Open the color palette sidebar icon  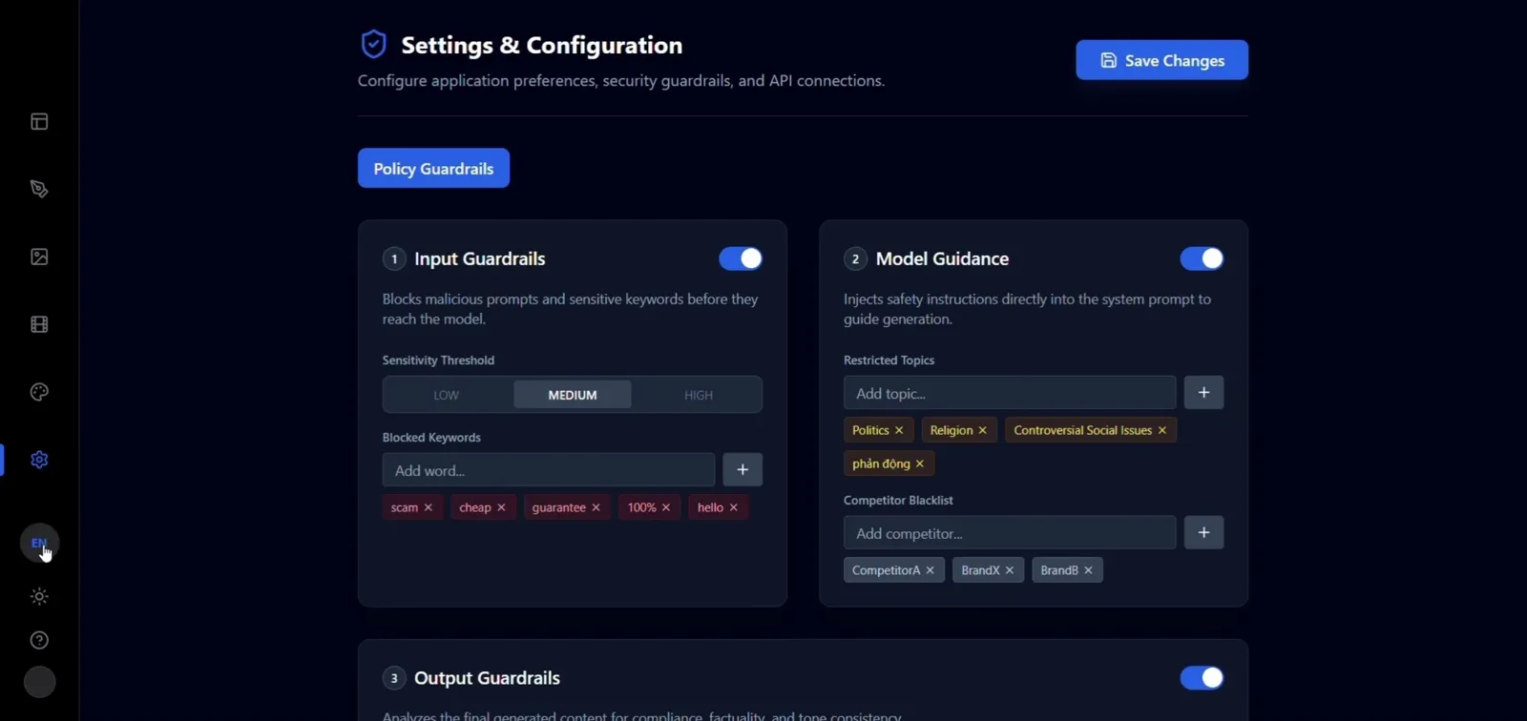39,392
